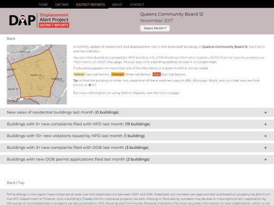Expand 10+ new HPD violations section
The height and width of the screenshot is (205, 274).
click(x=137, y=136)
